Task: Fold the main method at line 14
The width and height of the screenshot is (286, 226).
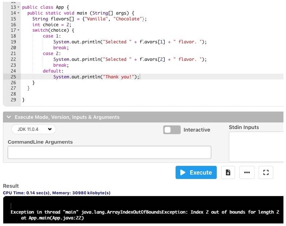Action: [x=19, y=13]
